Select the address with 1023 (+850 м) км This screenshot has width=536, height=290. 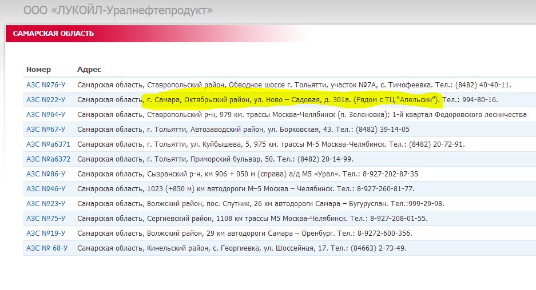(246, 188)
